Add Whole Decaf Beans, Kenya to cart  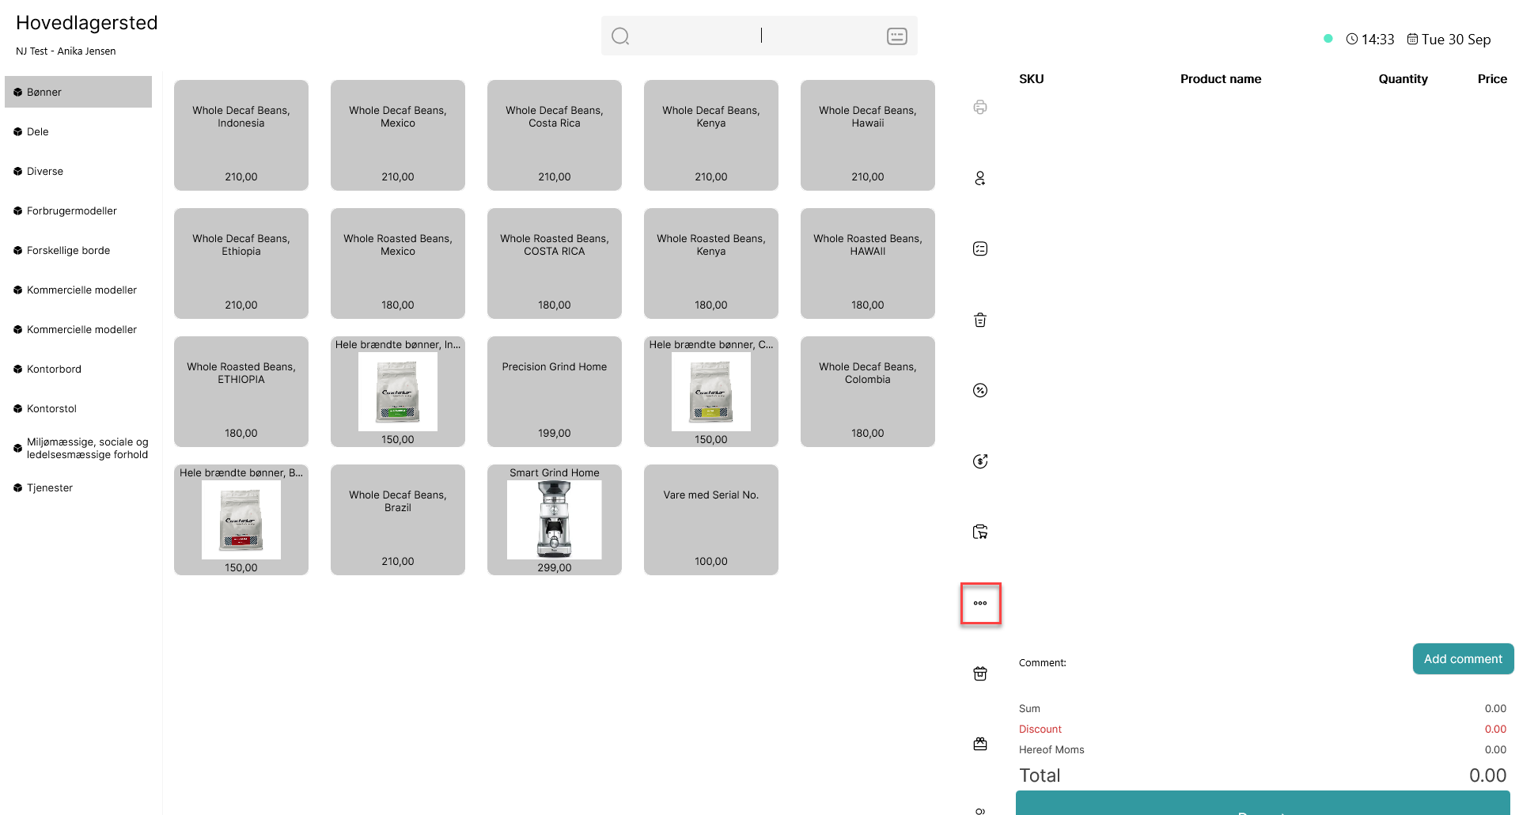pyautogui.click(x=711, y=135)
